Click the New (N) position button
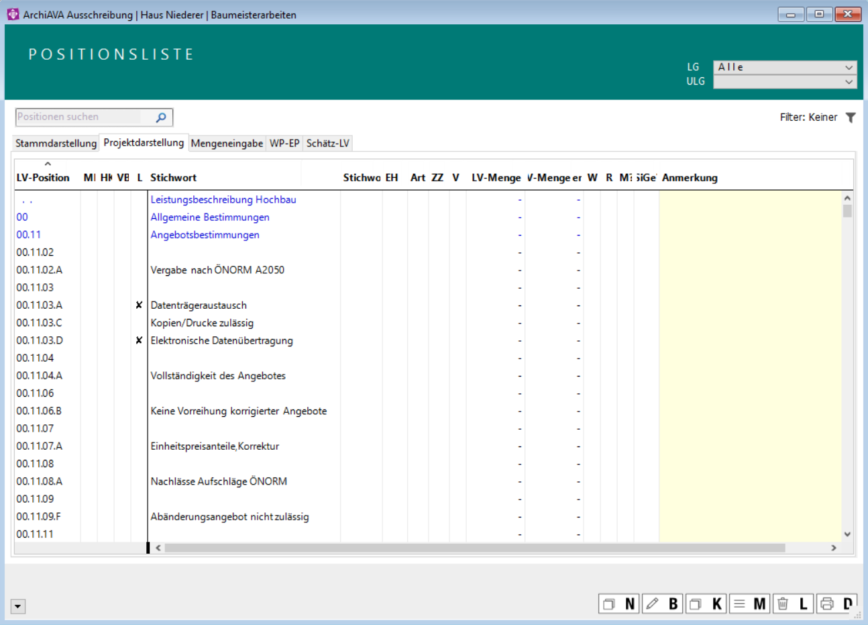The width and height of the screenshot is (868, 625). (x=618, y=604)
